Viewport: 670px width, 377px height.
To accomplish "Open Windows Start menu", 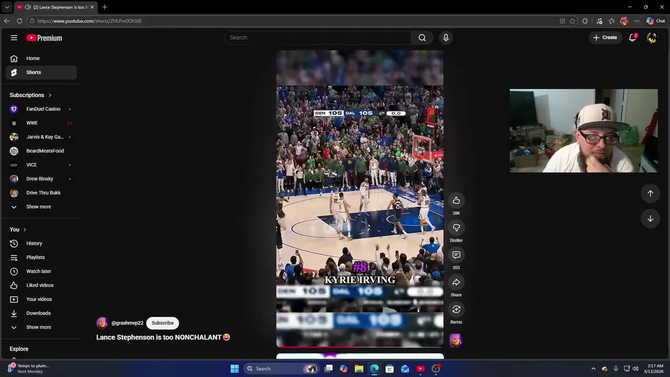I will pos(234,369).
